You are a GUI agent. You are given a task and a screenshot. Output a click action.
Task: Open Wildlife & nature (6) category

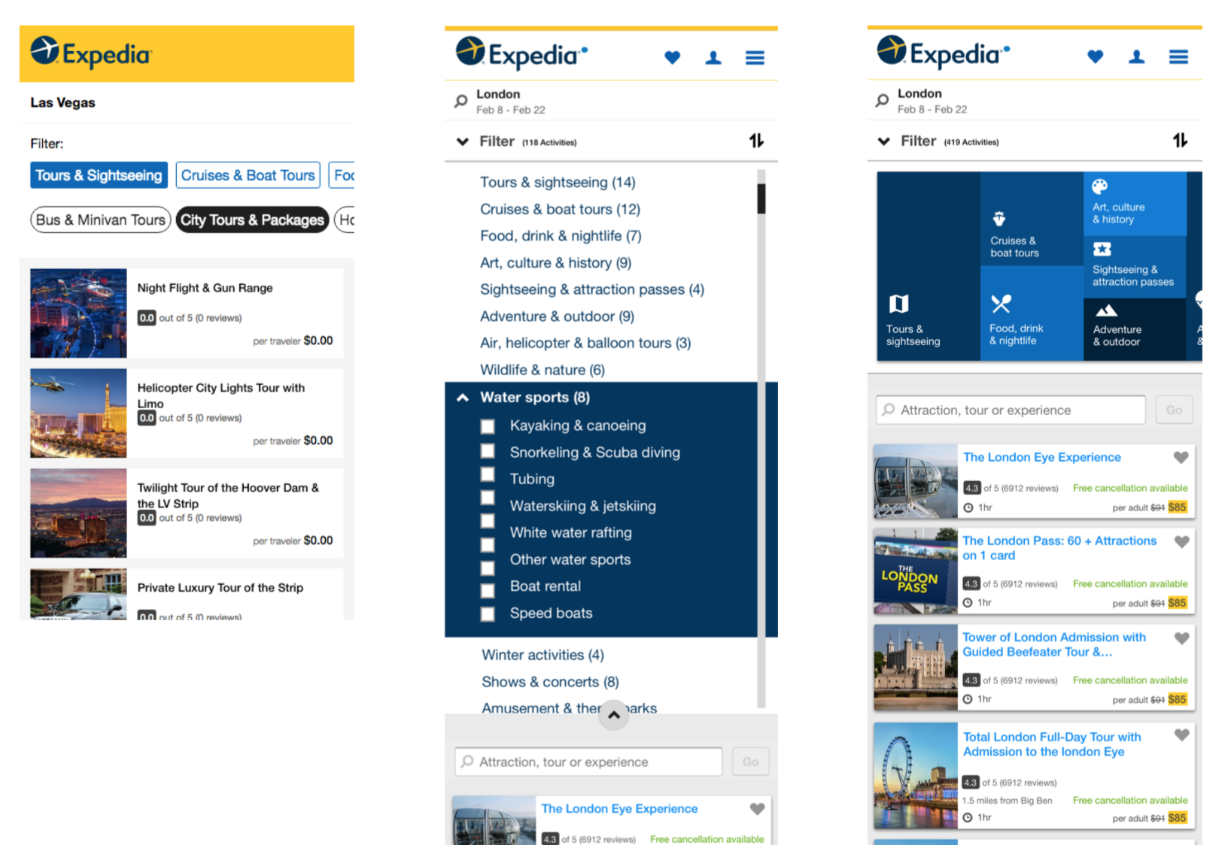542,370
